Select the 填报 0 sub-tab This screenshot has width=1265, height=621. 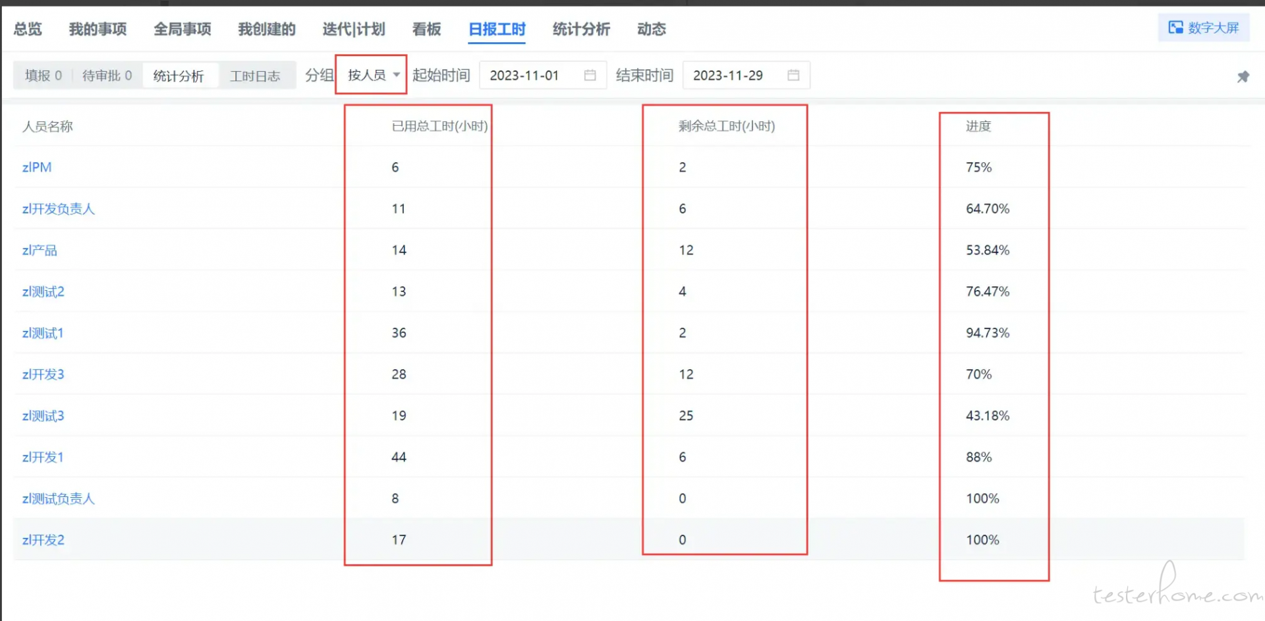coord(43,76)
